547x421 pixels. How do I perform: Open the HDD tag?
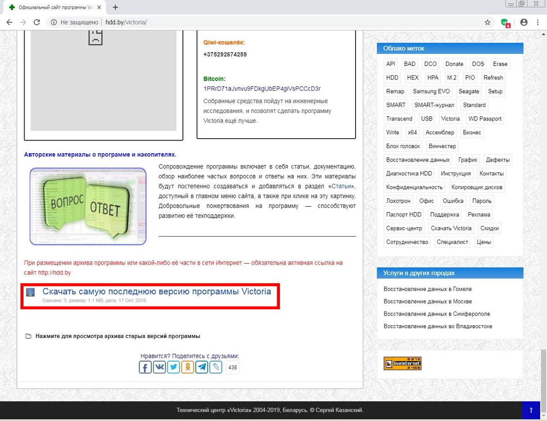(x=392, y=78)
